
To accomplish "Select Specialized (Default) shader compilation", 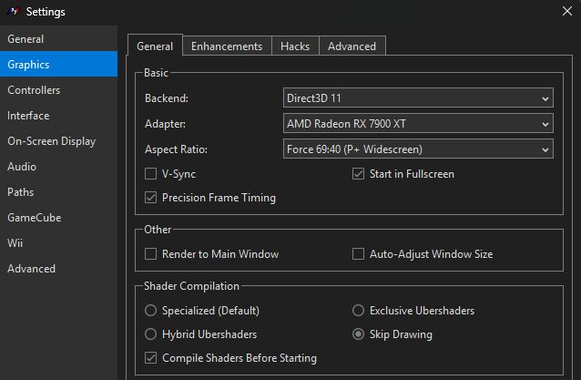I will 151,311.
